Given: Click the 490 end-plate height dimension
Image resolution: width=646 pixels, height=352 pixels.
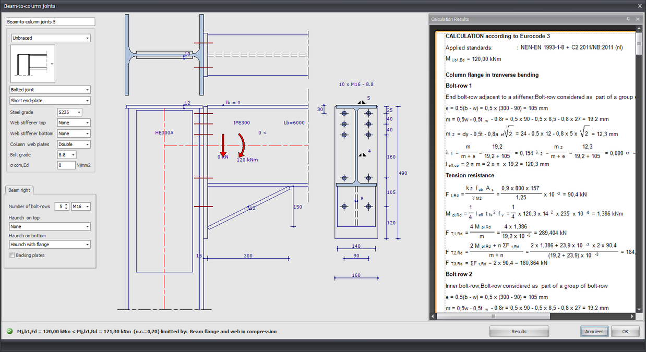Looking at the screenshot, I should [402, 173].
